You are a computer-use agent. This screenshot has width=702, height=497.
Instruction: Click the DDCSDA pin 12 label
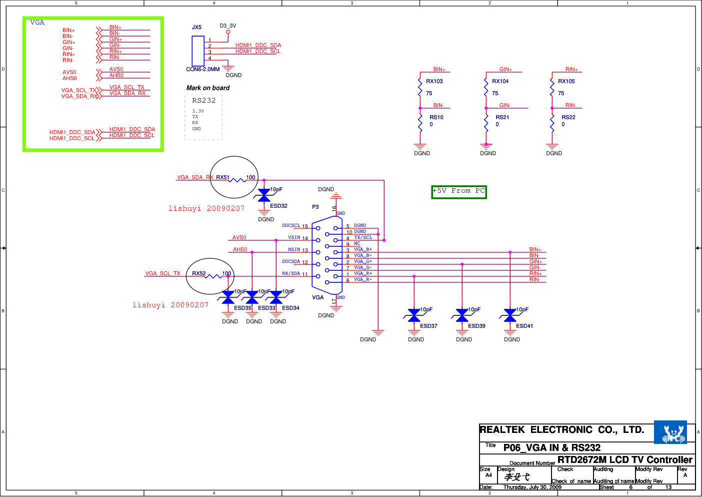click(x=291, y=261)
